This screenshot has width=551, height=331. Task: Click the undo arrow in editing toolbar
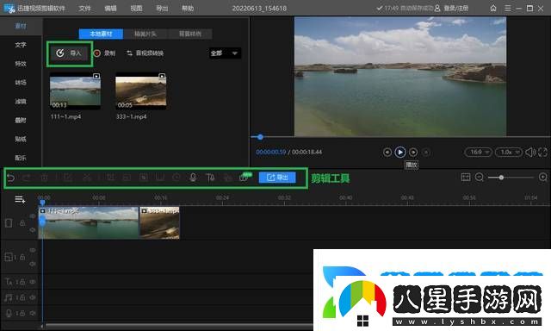(10, 178)
